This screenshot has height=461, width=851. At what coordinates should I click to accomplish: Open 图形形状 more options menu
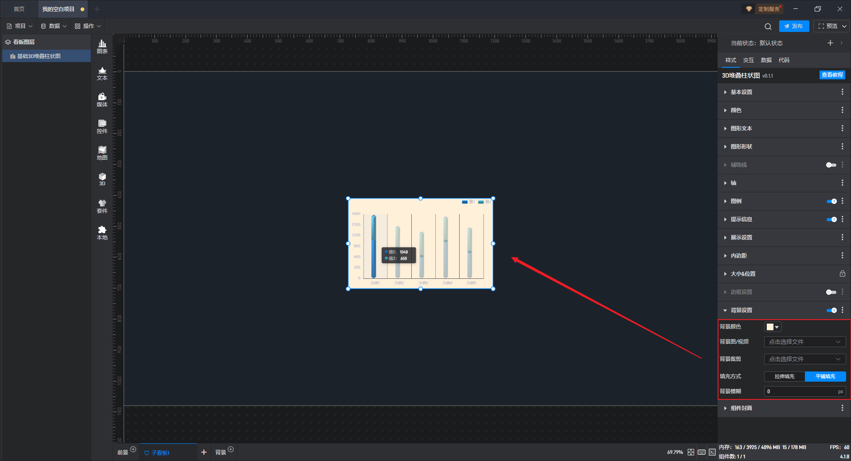tap(842, 147)
